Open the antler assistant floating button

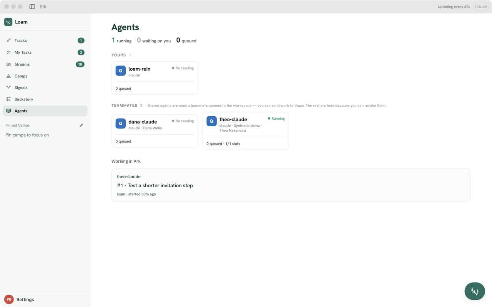(475, 291)
